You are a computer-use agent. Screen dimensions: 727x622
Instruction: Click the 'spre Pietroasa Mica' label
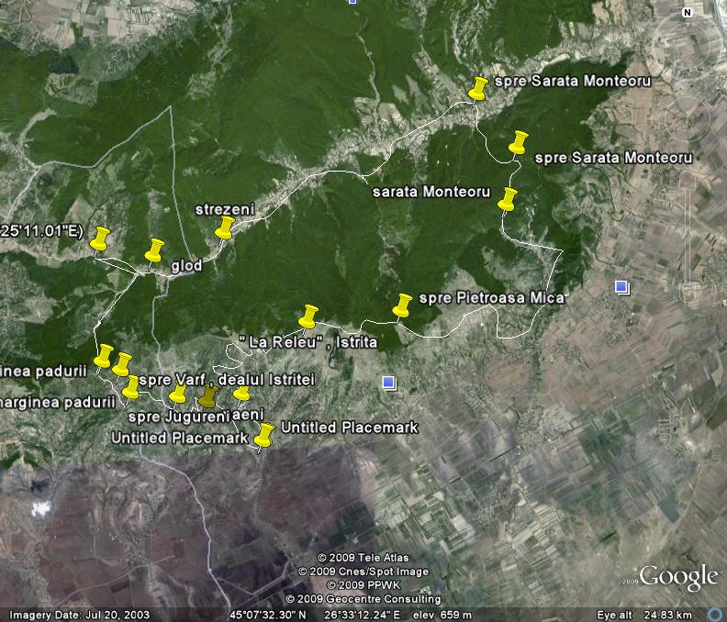[492, 297]
